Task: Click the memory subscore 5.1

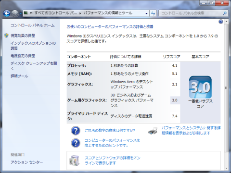Action: tap(175, 74)
